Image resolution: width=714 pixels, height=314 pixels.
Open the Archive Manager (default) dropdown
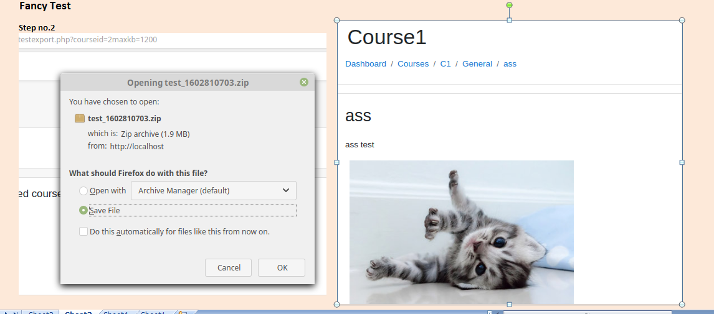click(x=214, y=190)
